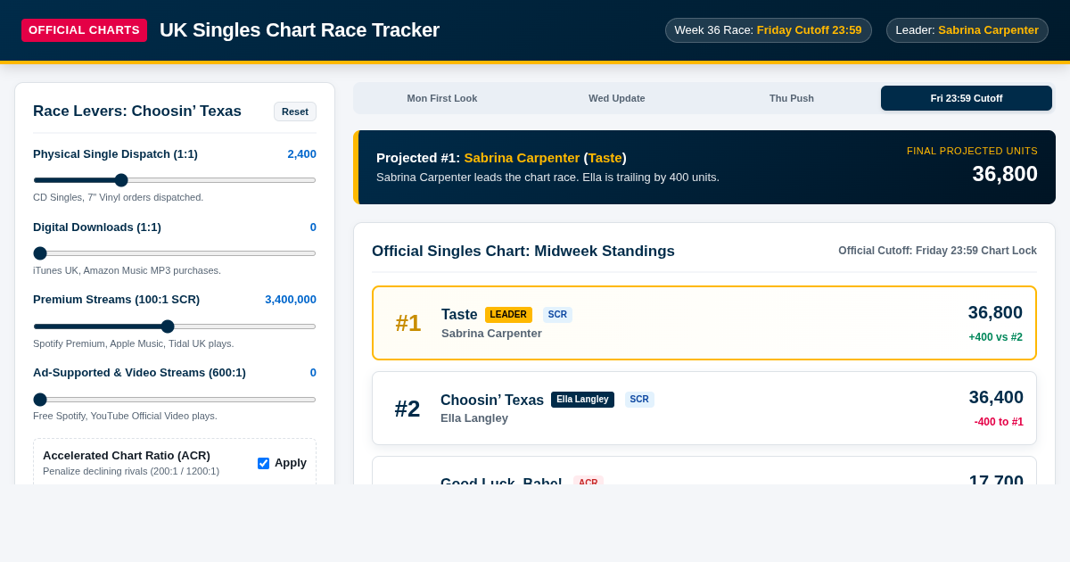Click the -400 to #1 indicator
The image size is (1070, 562).
[x=999, y=422]
